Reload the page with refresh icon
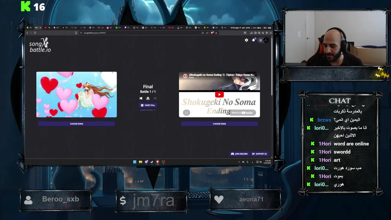 pos(35,33)
